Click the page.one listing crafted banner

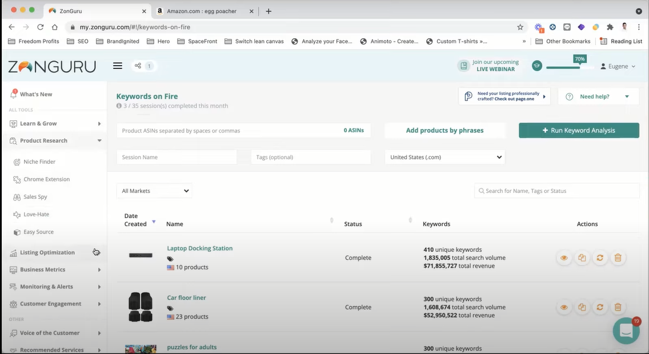coord(504,96)
